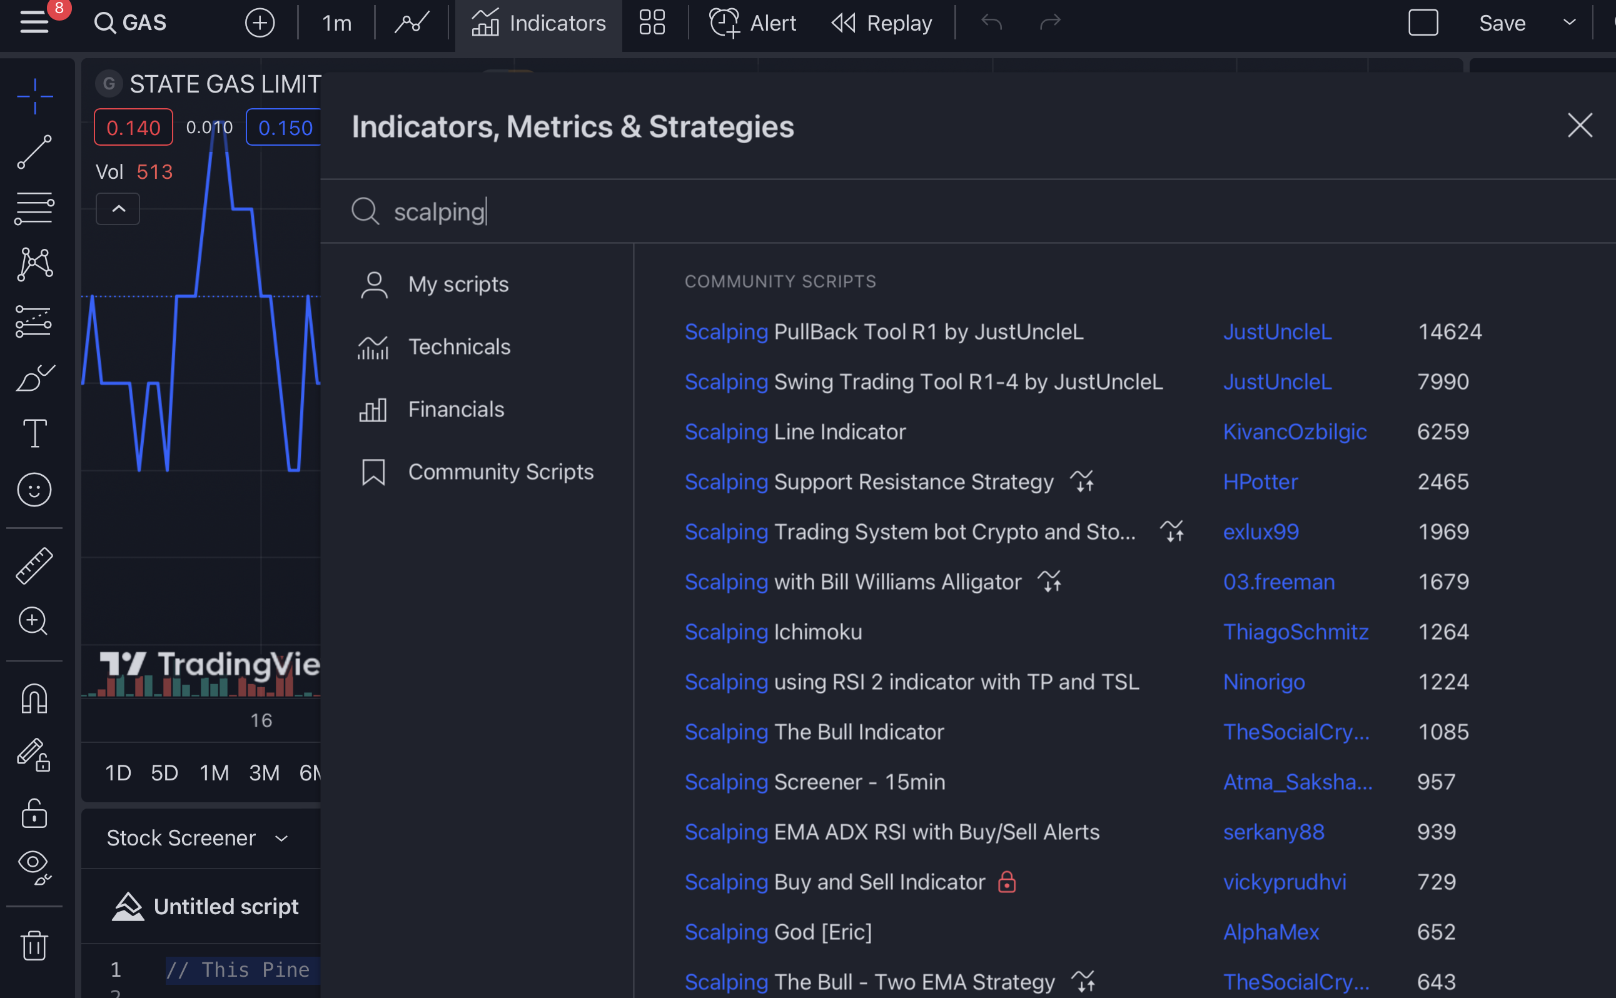This screenshot has height=998, width=1616.
Task: Select layout square icon
Action: point(1423,23)
